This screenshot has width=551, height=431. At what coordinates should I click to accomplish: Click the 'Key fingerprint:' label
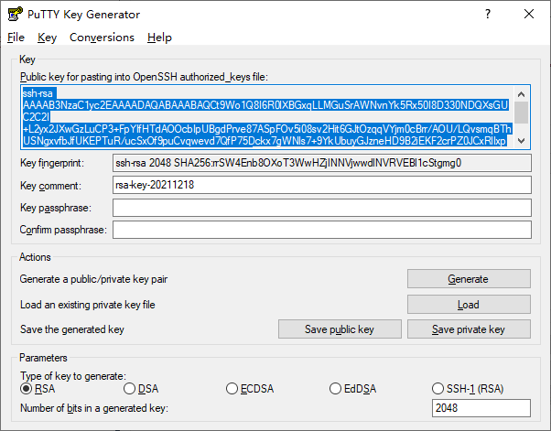click(x=52, y=163)
